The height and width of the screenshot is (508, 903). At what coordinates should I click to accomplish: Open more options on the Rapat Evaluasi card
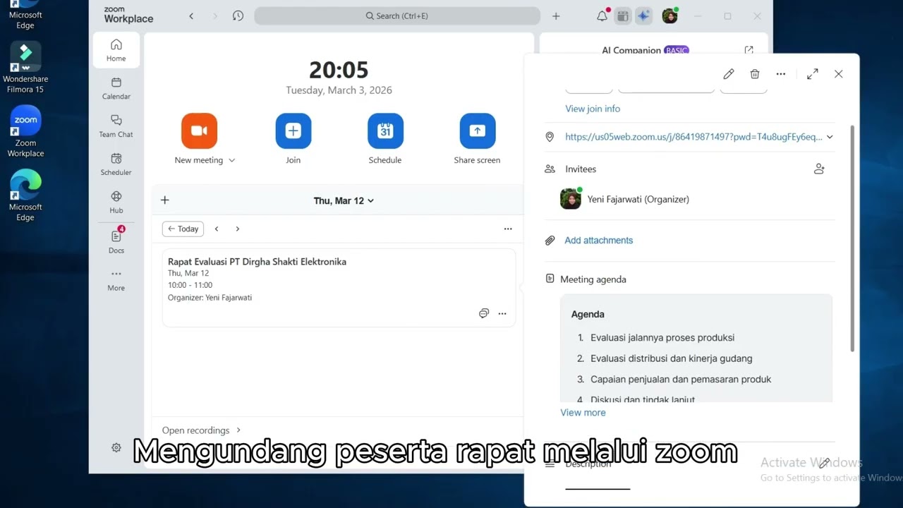[x=502, y=313]
